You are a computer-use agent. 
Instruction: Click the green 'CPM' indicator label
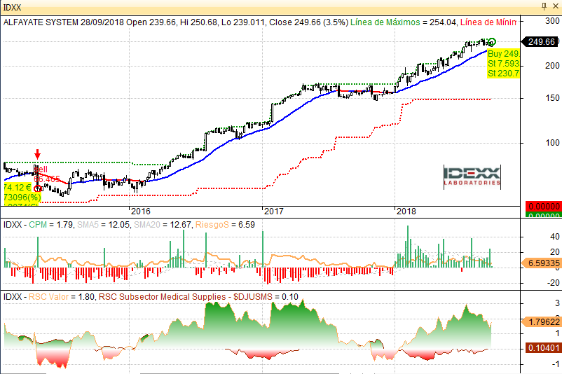point(38,225)
